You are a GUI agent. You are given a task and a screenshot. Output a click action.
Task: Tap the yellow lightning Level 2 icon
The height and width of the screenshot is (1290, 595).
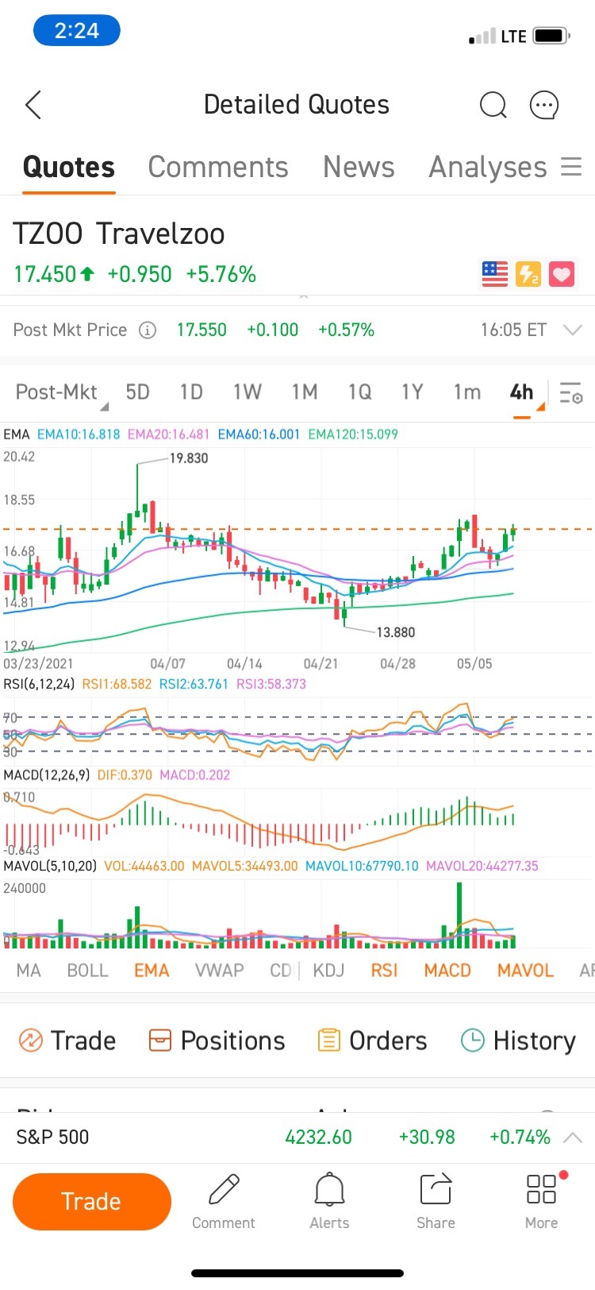528,274
